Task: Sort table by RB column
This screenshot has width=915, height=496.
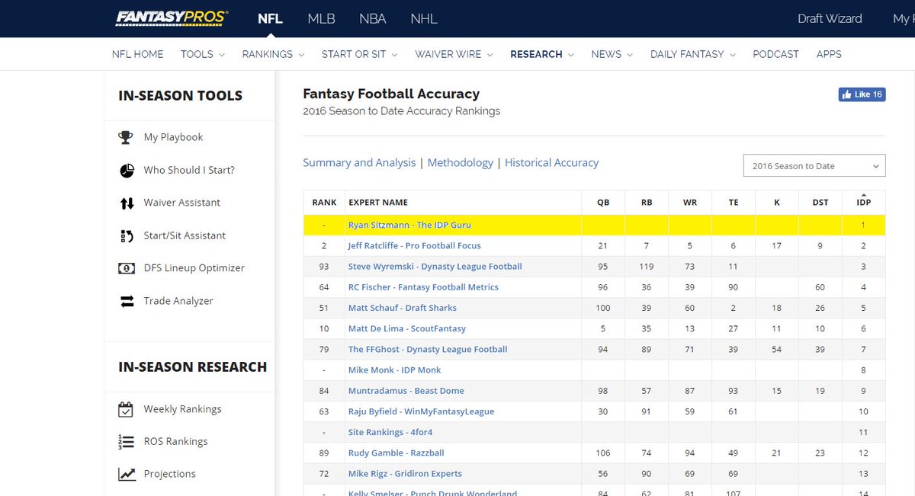Action: coord(647,203)
